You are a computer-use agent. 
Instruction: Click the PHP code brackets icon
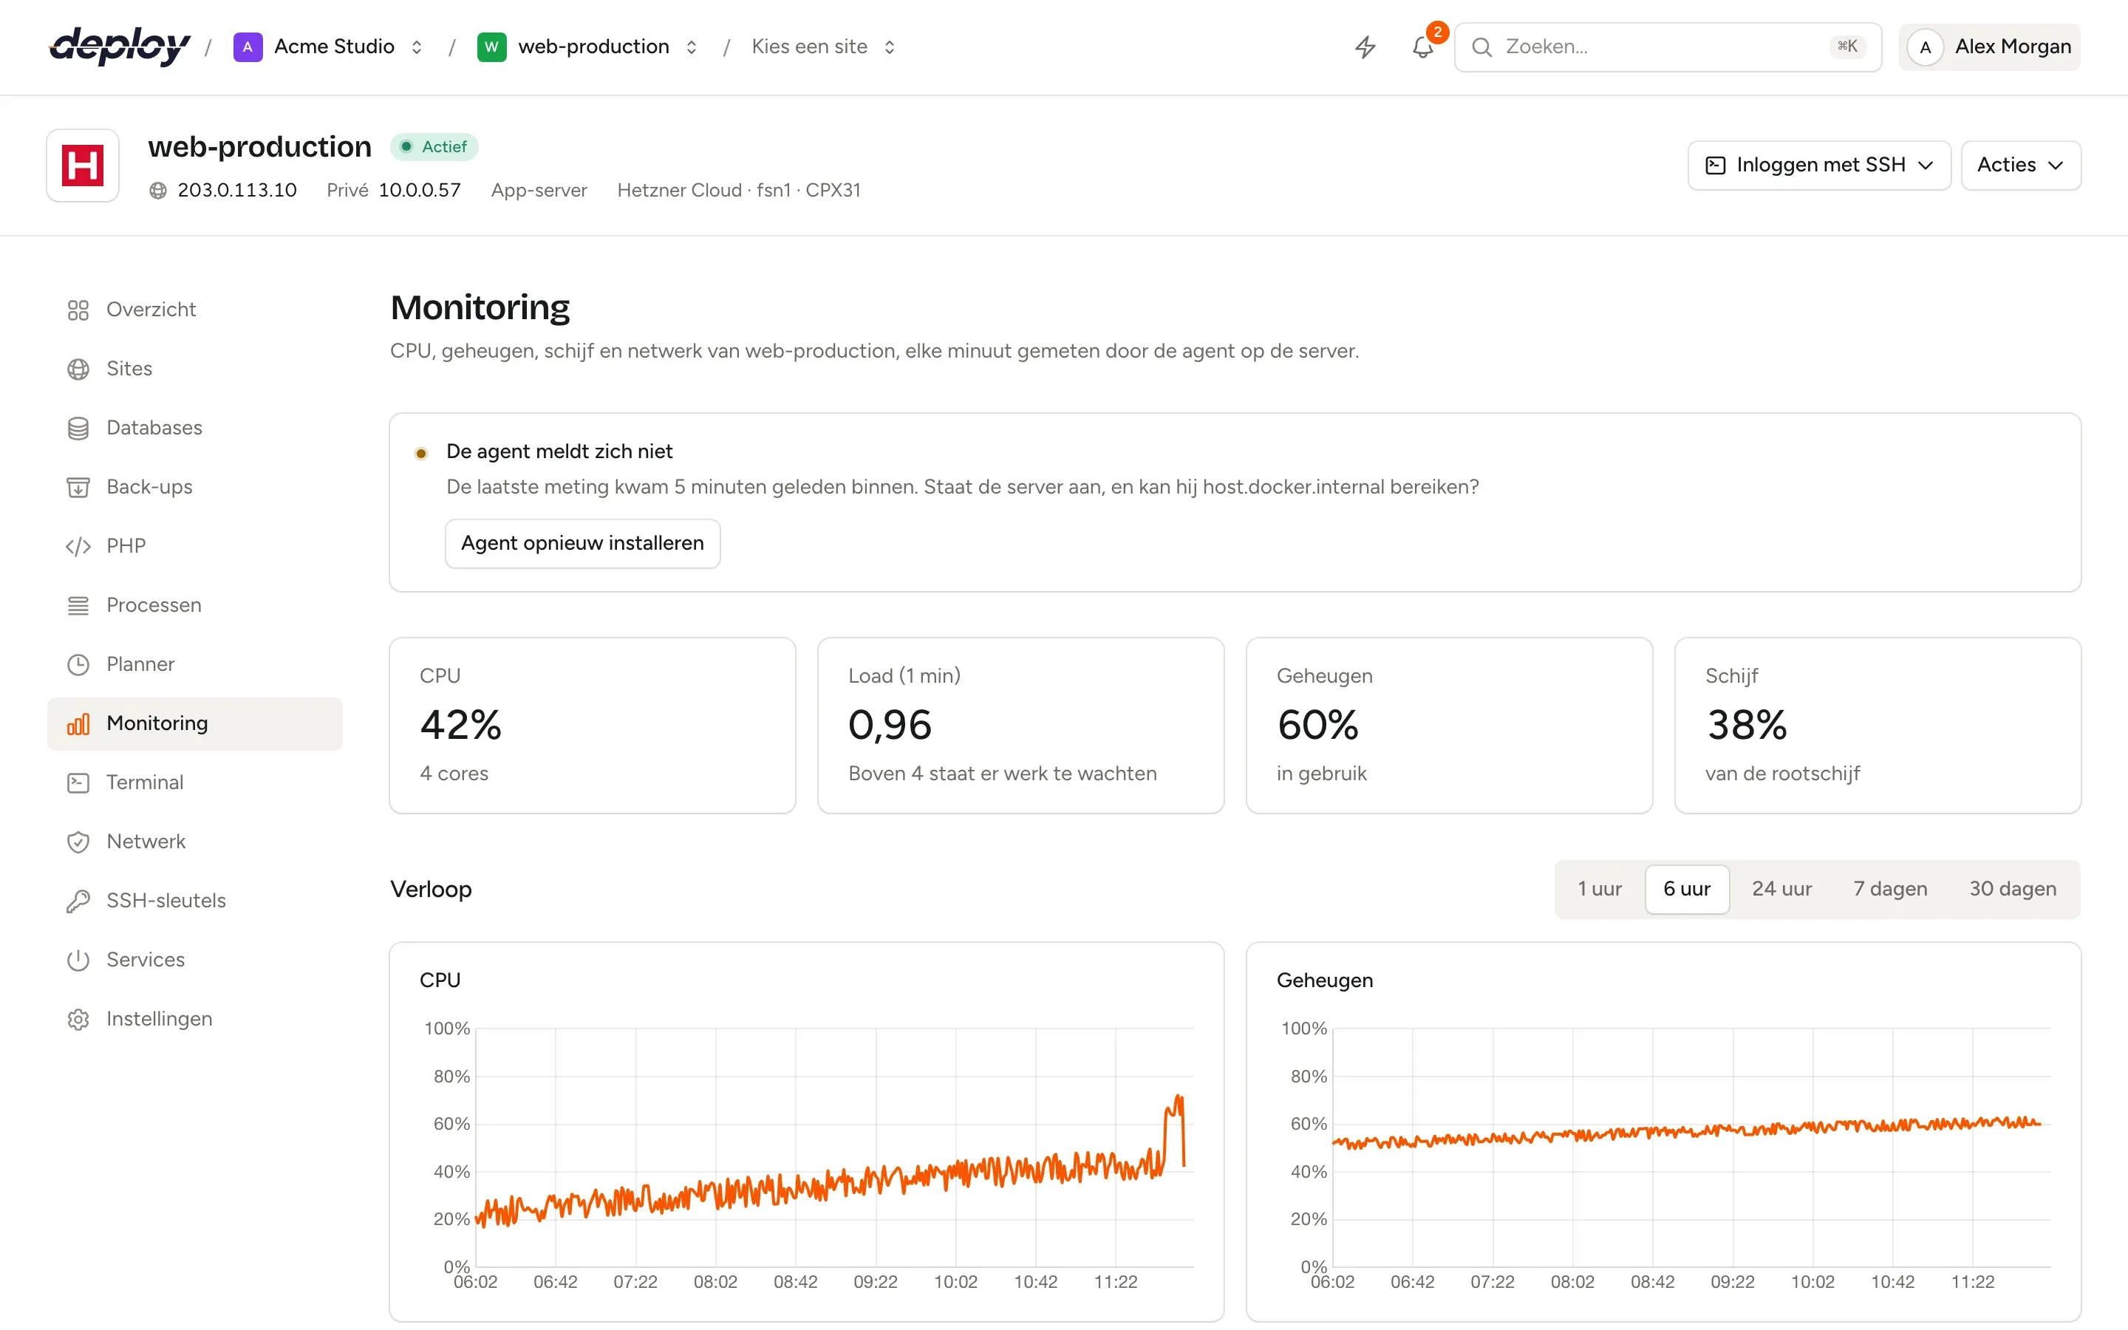78,546
